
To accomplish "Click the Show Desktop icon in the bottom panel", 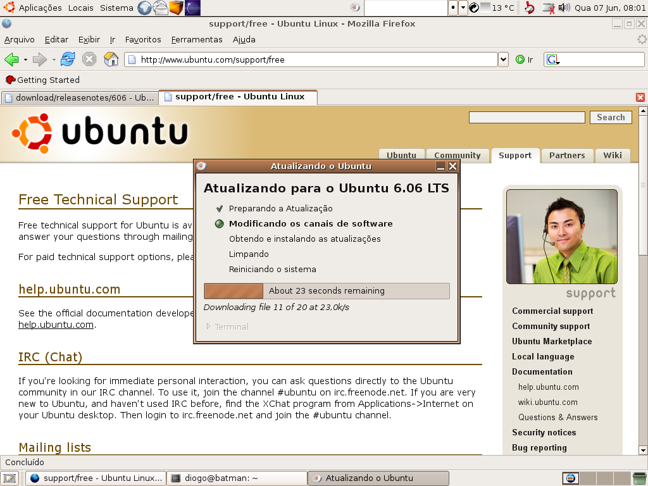I will (x=9, y=478).
